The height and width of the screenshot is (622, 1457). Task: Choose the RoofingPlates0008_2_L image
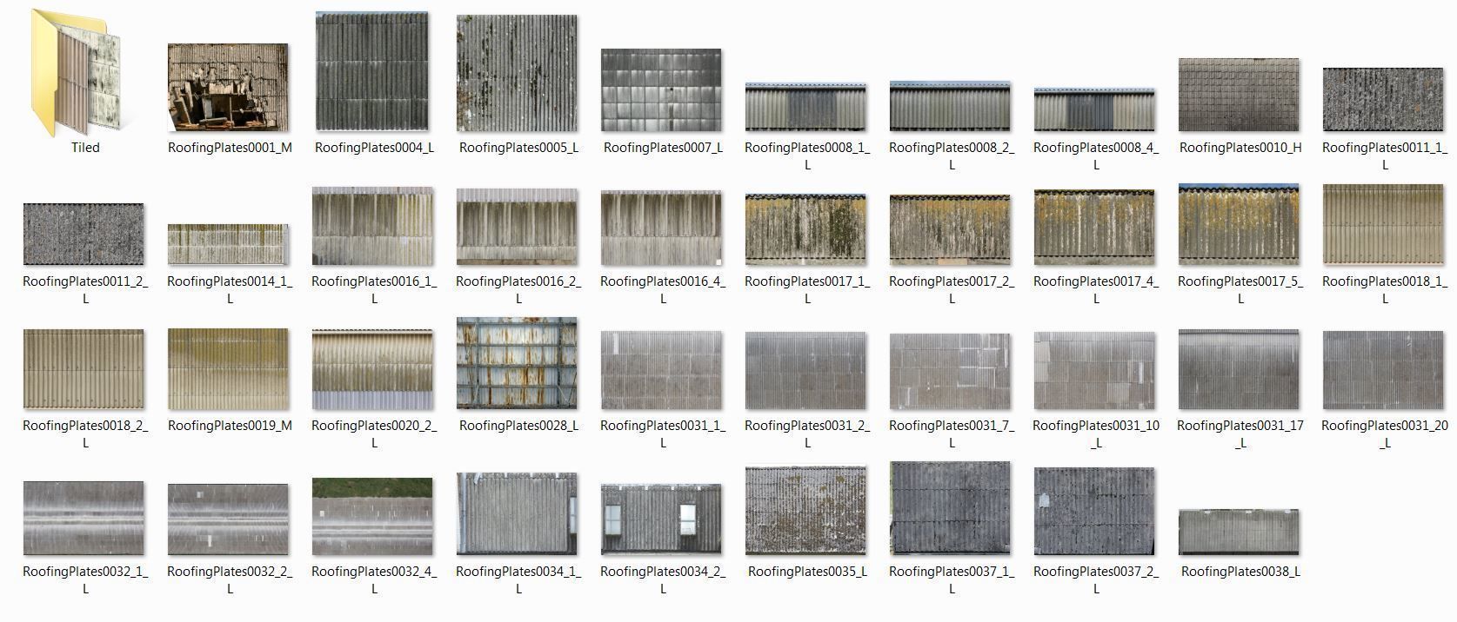950,107
